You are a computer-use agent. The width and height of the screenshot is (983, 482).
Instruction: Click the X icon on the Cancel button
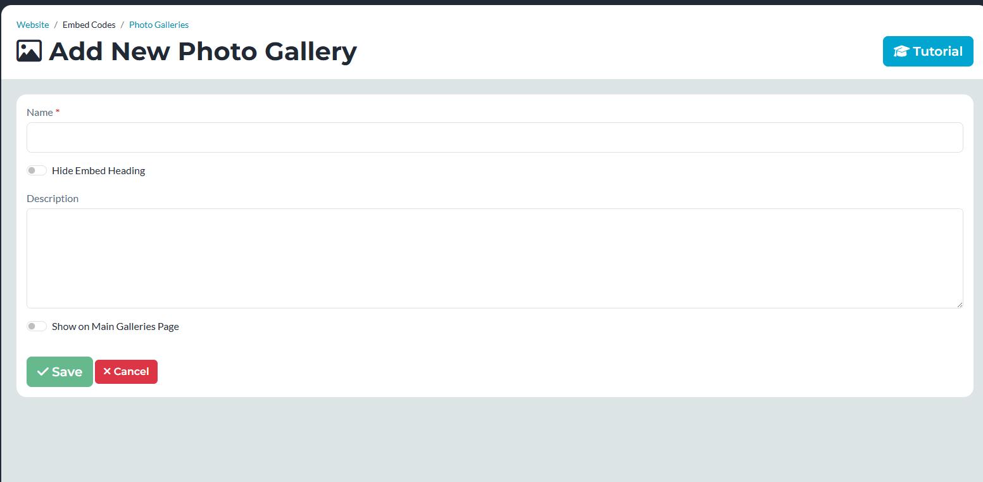tap(107, 372)
